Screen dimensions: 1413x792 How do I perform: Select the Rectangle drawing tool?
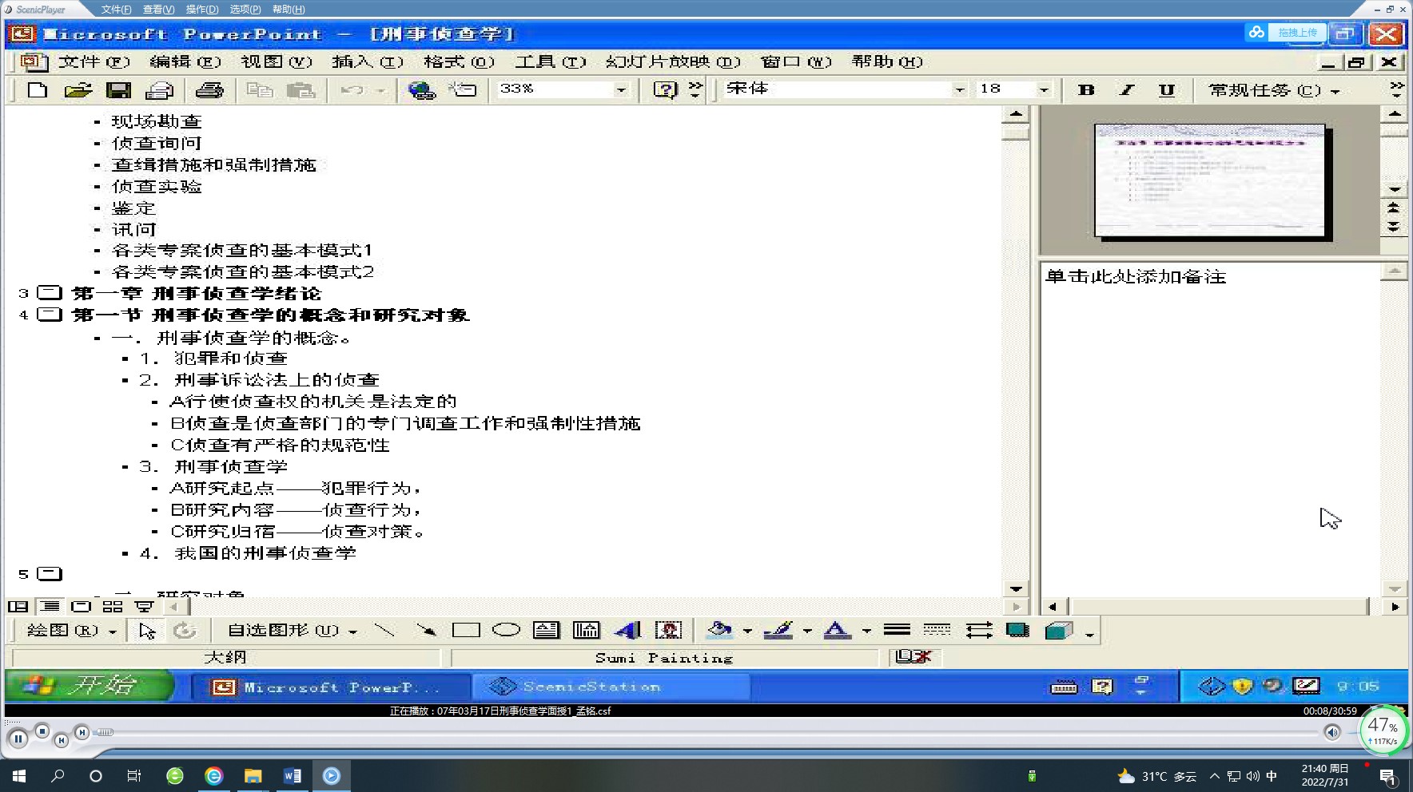(466, 631)
